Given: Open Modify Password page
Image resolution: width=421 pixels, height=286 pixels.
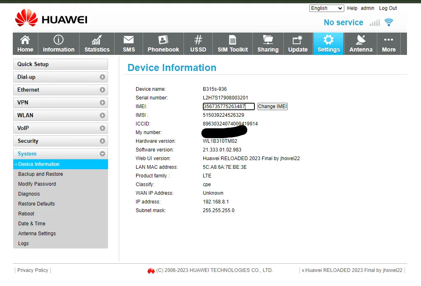Looking at the screenshot, I should click(37, 184).
